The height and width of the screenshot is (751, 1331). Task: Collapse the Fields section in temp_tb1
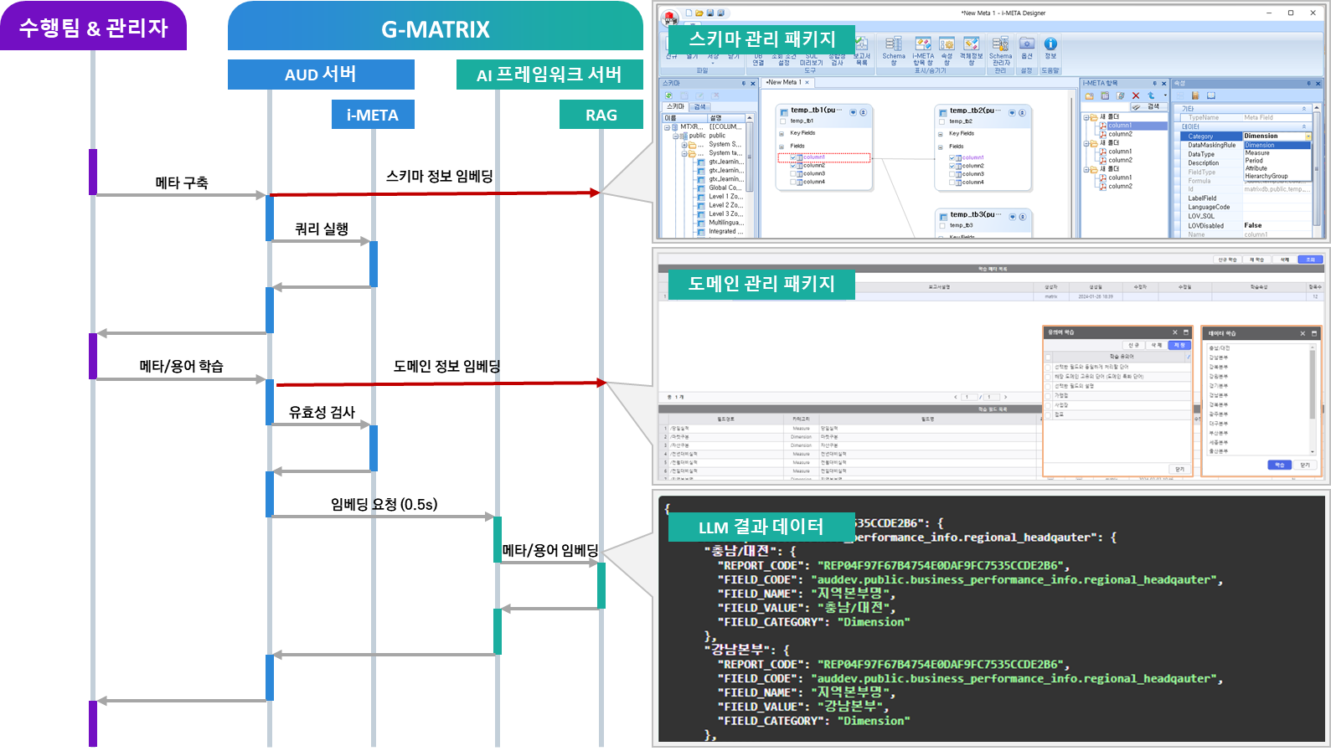(782, 147)
